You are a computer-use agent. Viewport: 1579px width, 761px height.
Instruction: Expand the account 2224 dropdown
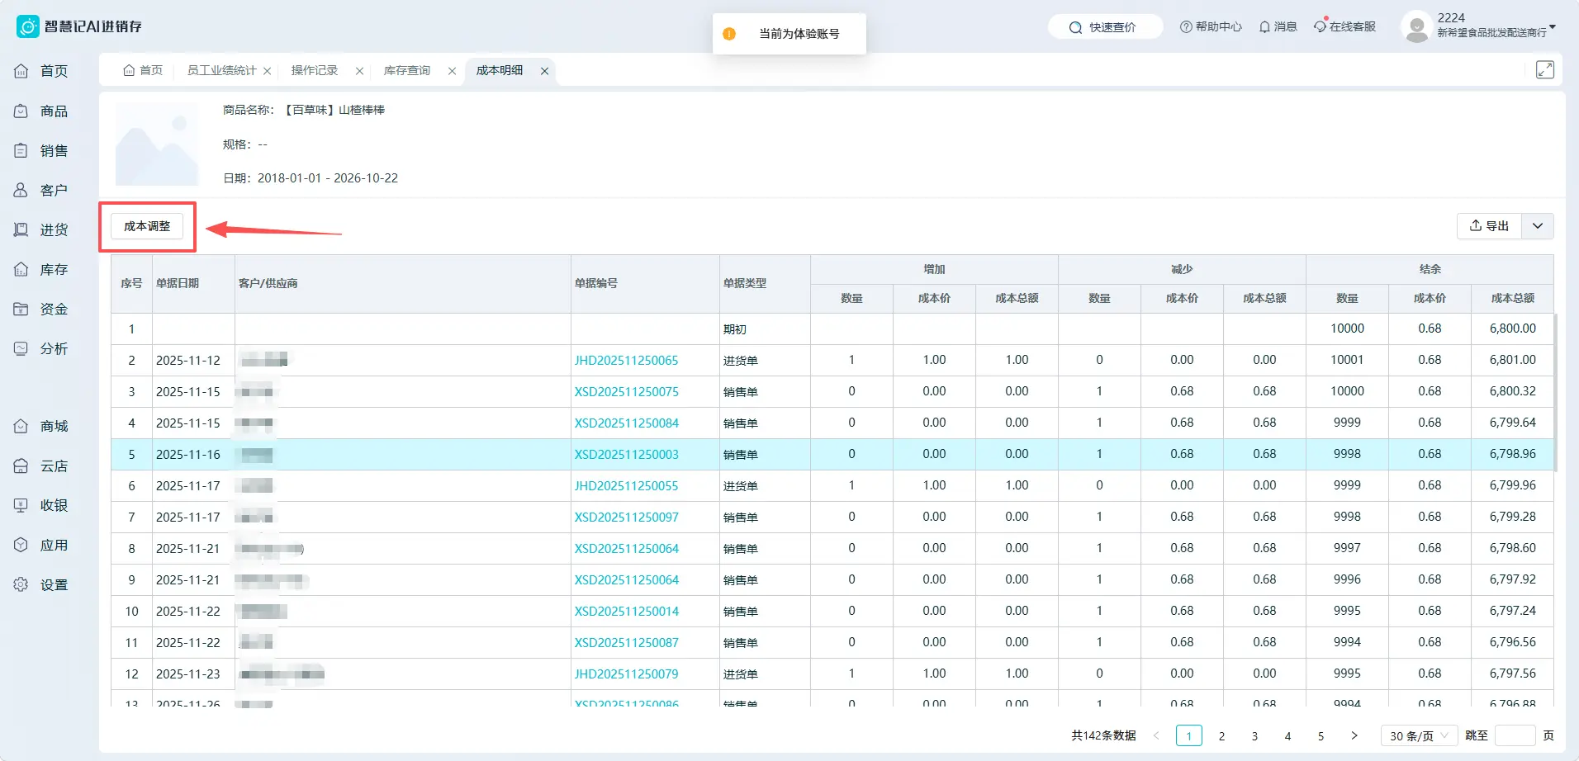click(x=1553, y=26)
